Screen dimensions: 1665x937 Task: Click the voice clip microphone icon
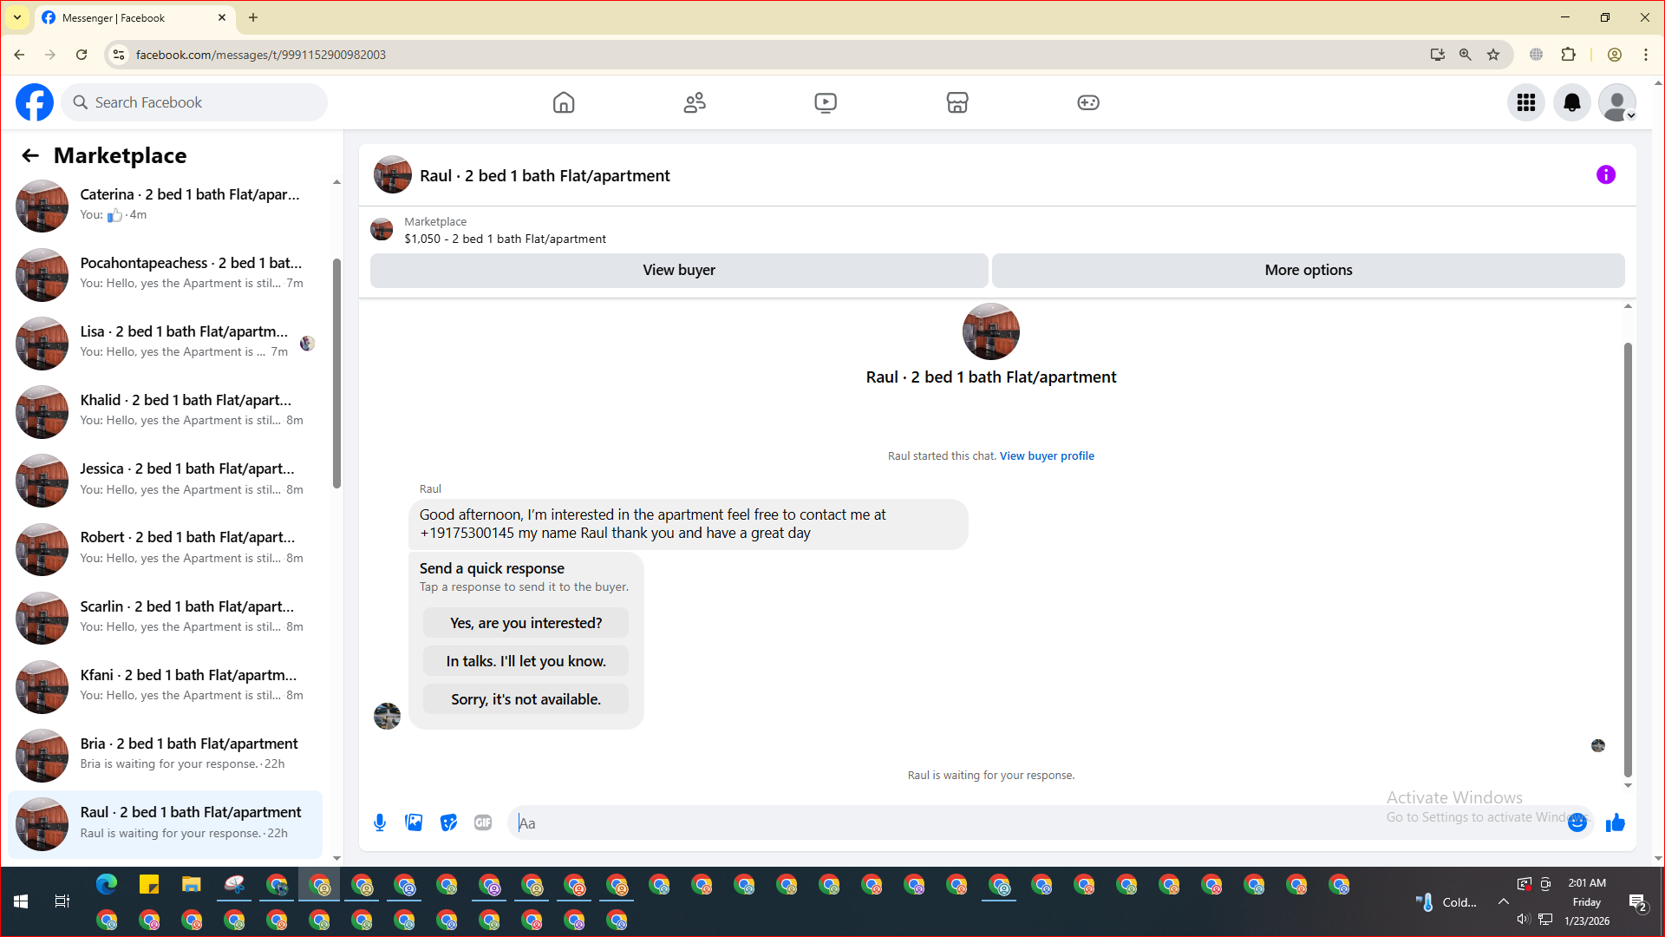pos(380,822)
